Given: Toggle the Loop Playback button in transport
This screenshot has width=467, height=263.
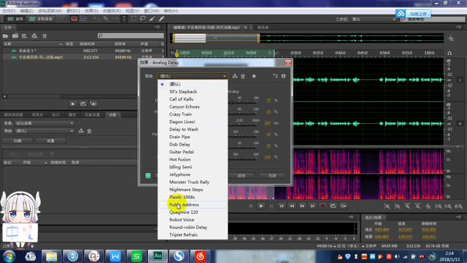Looking at the screenshot, I should [333, 206].
